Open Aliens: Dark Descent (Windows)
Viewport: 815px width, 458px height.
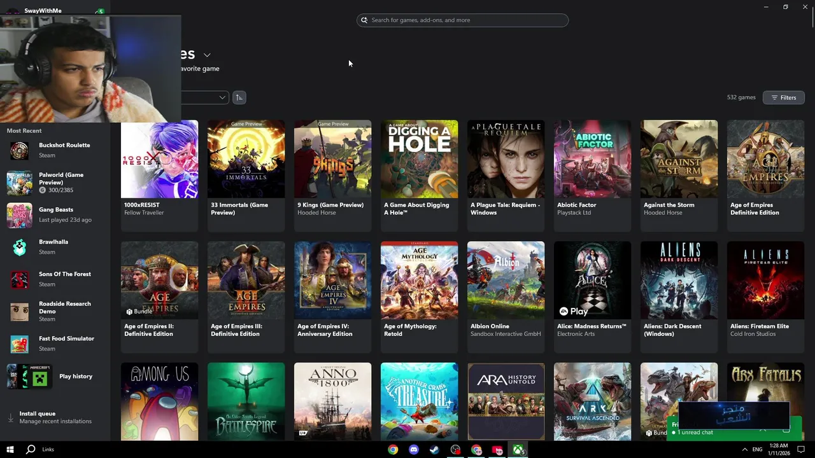679,296
